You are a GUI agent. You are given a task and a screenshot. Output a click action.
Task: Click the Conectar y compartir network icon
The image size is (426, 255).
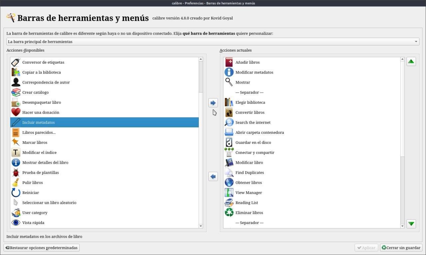coord(229,152)
